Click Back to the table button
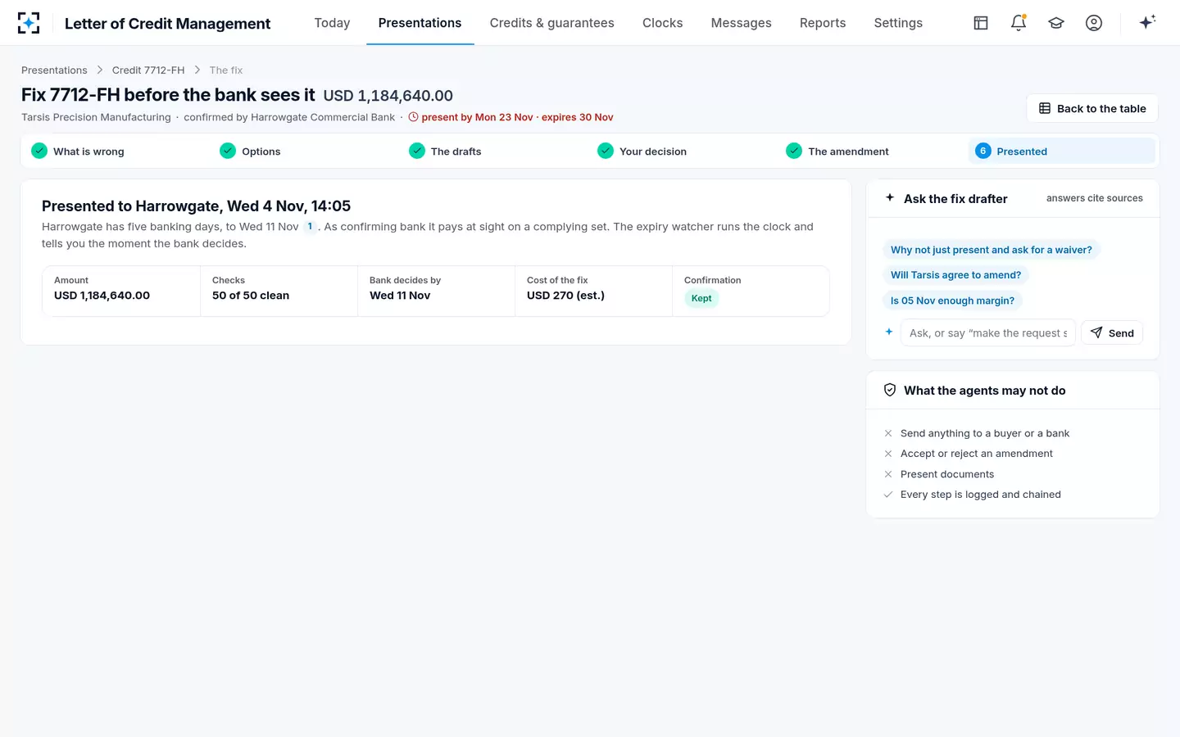 coord(1092,108)
